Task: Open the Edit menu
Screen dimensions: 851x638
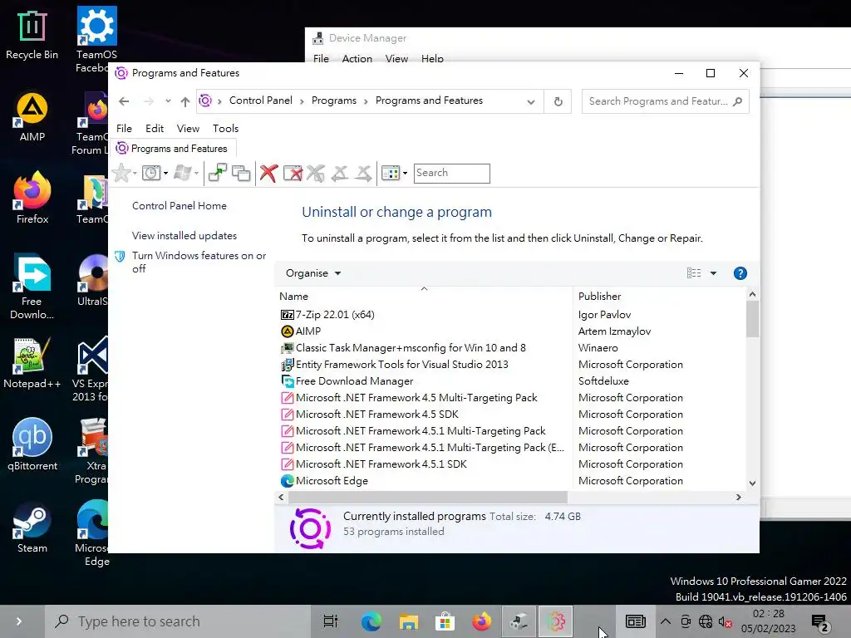Action: pyautogui.click(x=155, y=129)
